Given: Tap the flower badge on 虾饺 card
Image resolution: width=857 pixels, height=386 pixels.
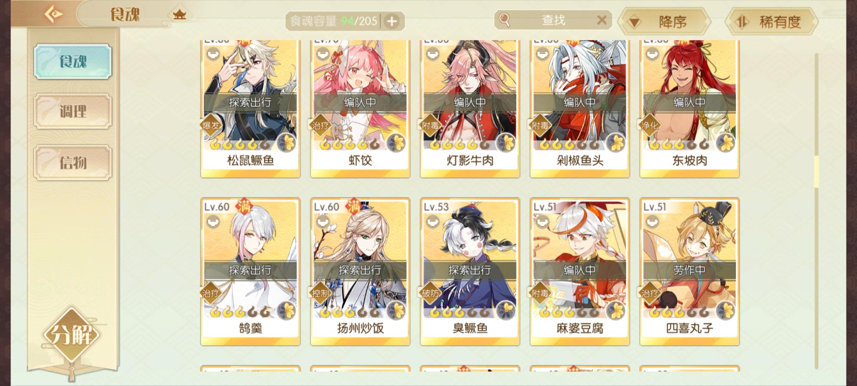Looking at the screenshot, I should 396,143.
